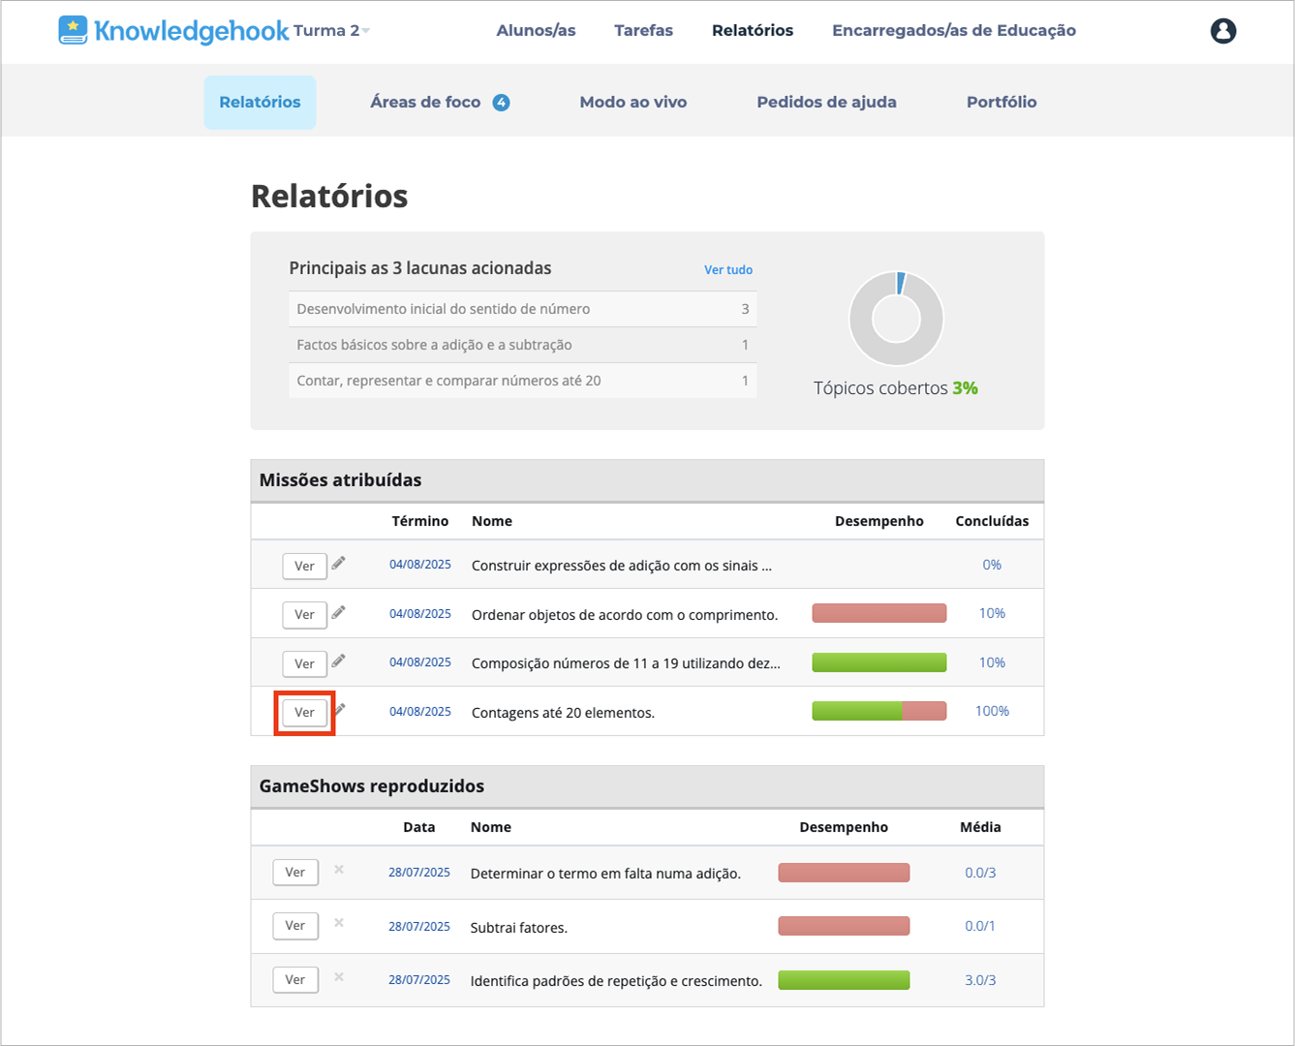1295x1046 pixels.
Task: Click mission name Ordenar objetos de acordo
Action: point(625,615)
